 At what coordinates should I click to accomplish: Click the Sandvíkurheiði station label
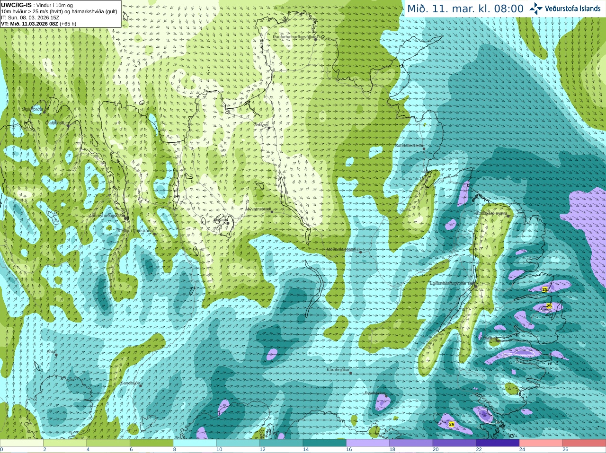coord(409,146)
